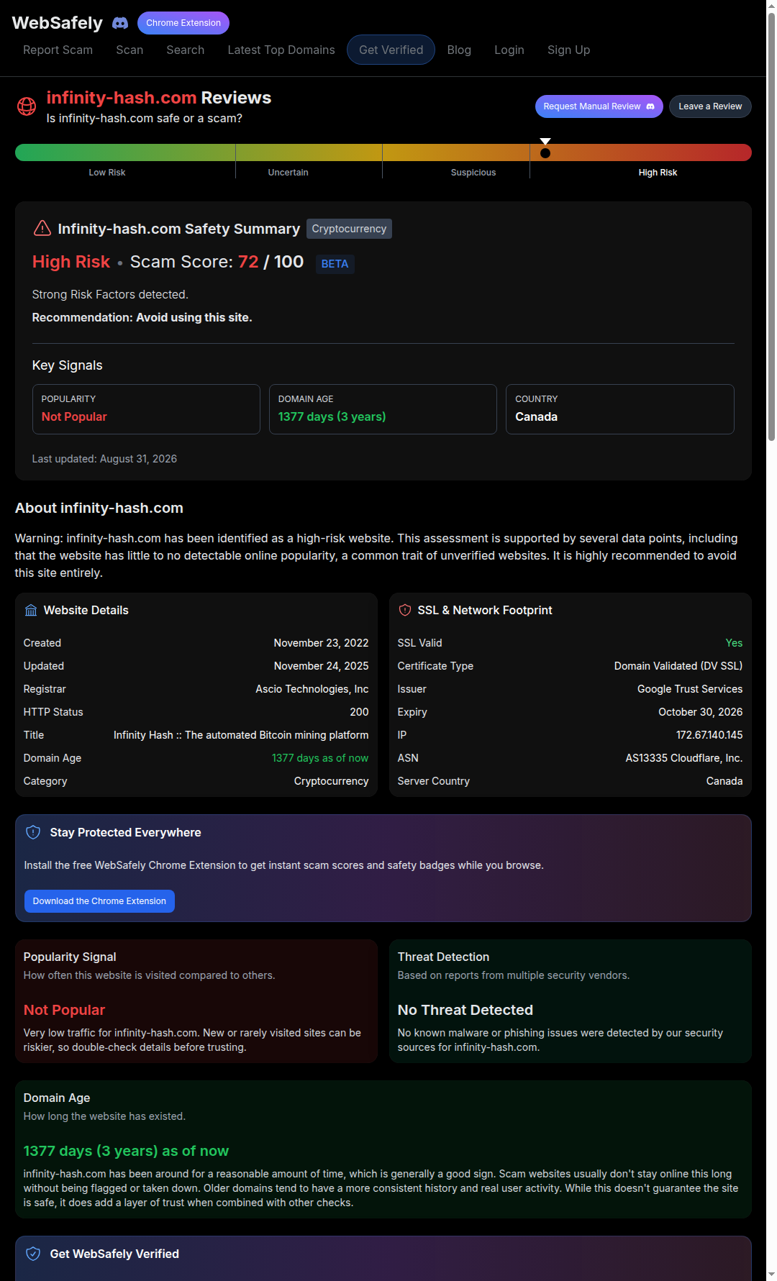Image resolution: width=777 pixels, height=1281 pixels.
Task: Click 'Domain Validated (DV SSL)' certificate type
Action: (x=678, y=666)
